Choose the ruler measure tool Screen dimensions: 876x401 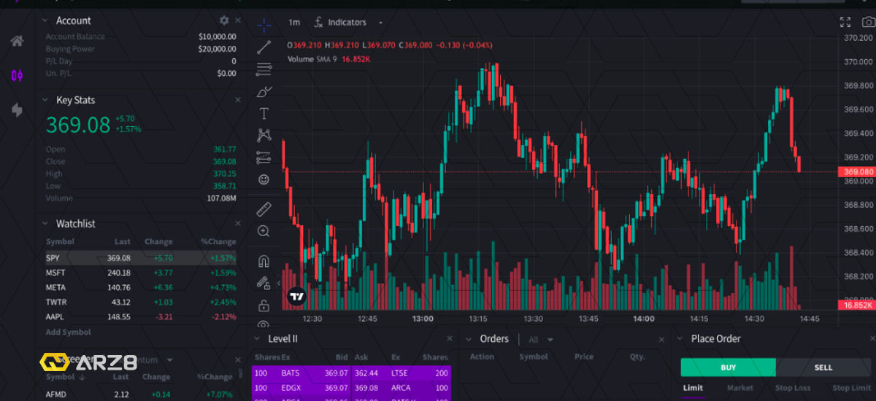pyautogui.click(x=264, y=209)
